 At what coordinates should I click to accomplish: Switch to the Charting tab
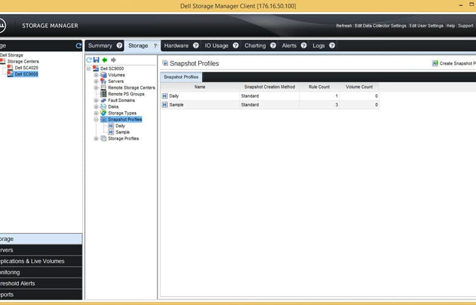click(x=255, y=46)
